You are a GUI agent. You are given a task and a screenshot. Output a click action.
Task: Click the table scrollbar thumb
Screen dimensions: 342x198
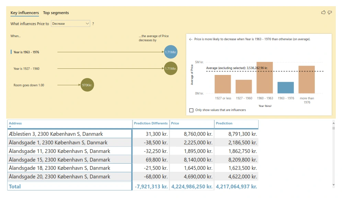[x=333, y=128]
